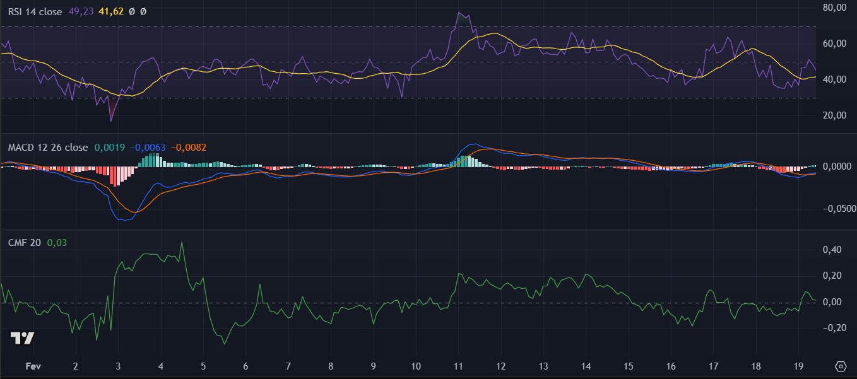Select the CMF 20 indicator label

tap(24, 242)
